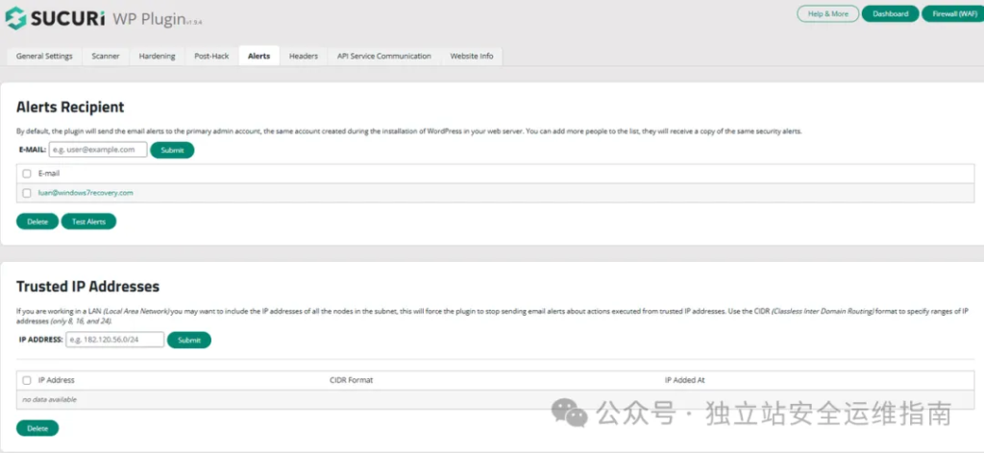
Task: Open the Firewall (WAF) button
Action: coord(954,13)
